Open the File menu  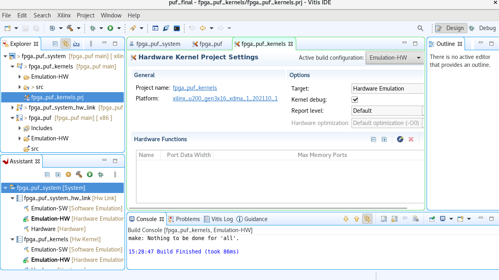(6, 15)
